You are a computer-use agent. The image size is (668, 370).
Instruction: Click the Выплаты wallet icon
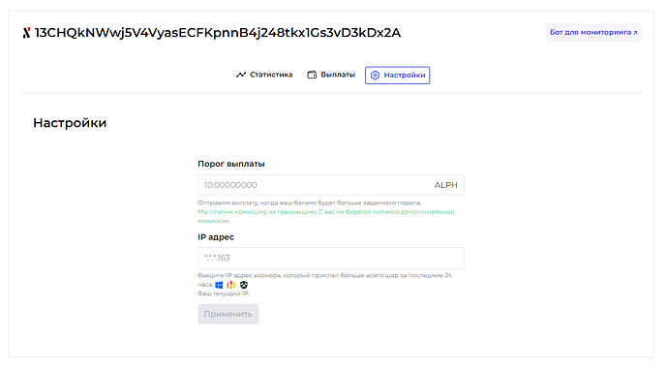point(312,75)
